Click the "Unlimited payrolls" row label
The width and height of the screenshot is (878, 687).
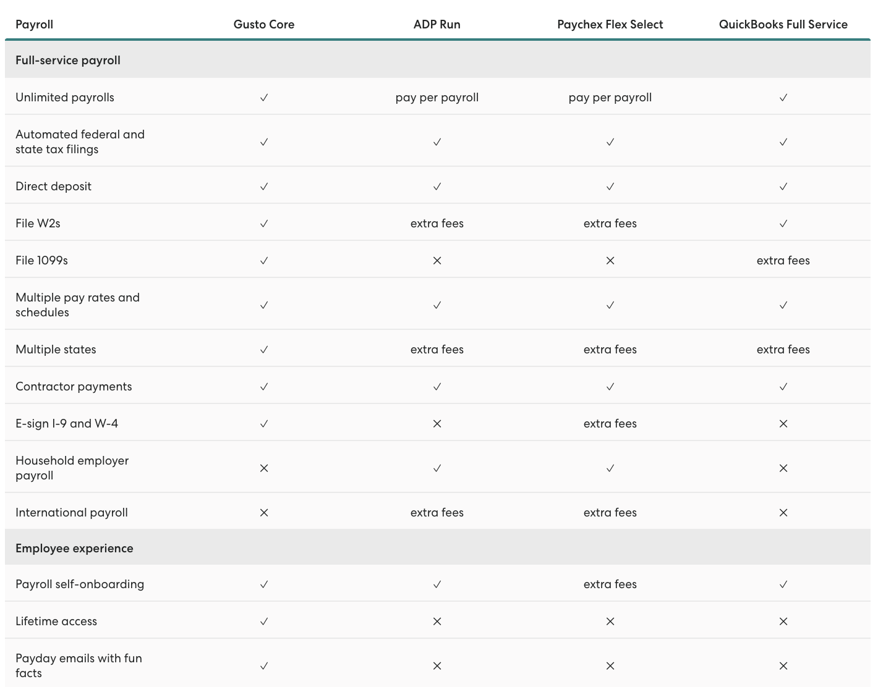(x=65, y=98)
